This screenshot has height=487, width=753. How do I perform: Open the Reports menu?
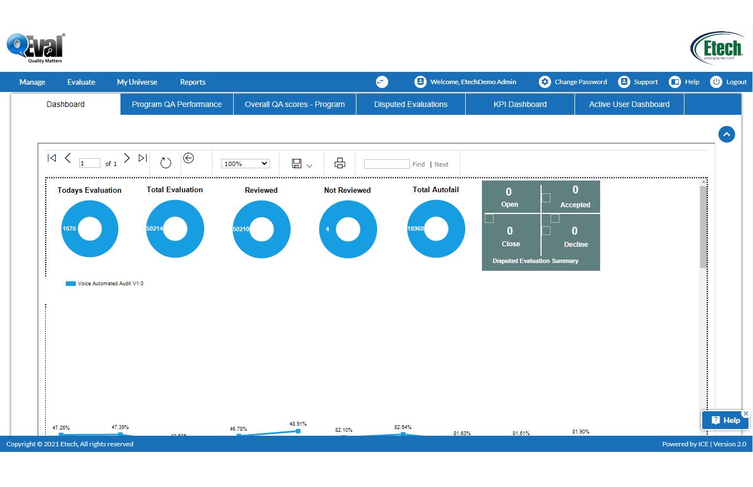point(192,82)
